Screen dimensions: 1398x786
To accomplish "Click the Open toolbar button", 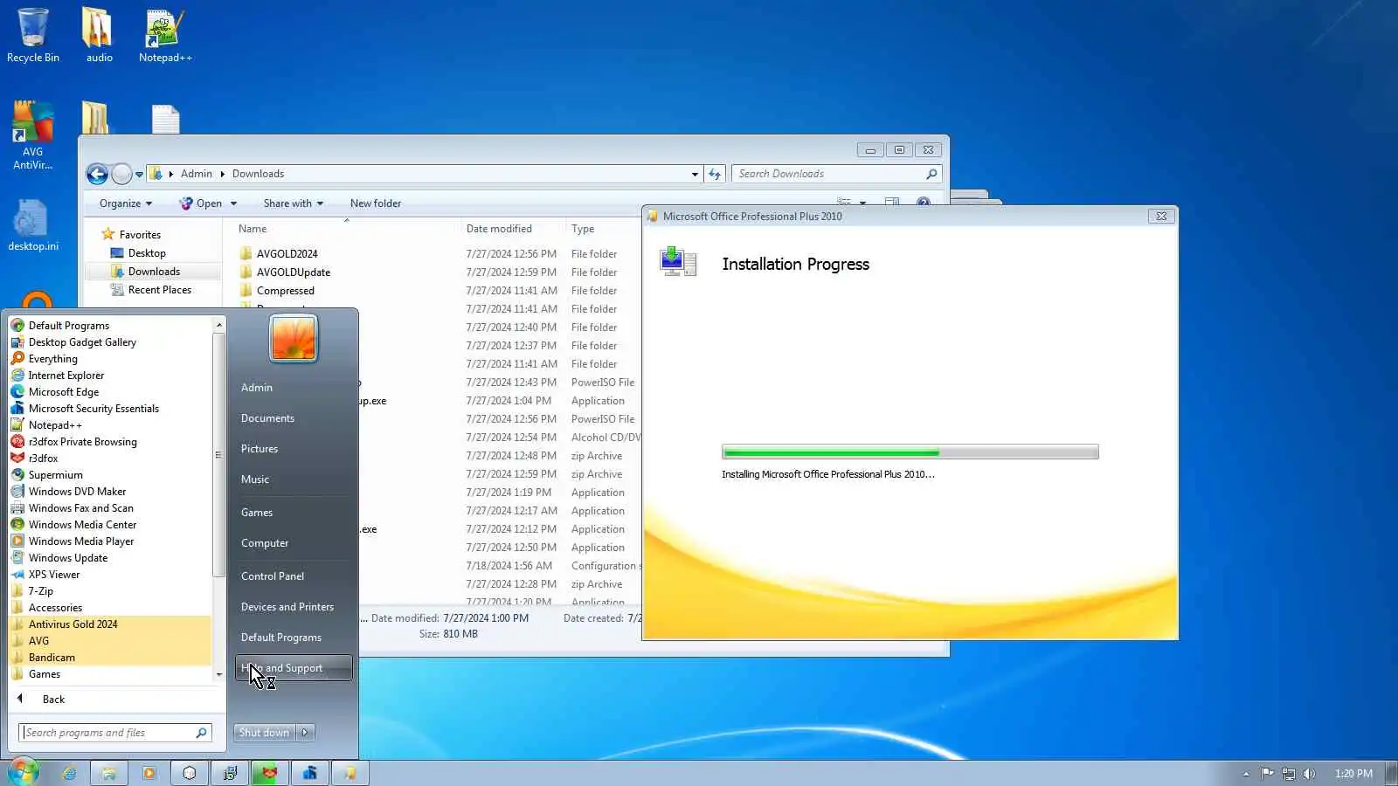I will pos(200,203).
